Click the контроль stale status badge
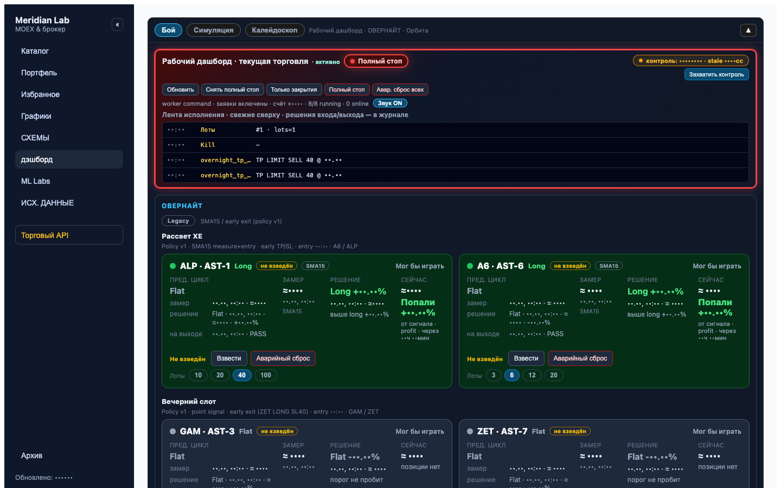Viewport: 781px width, 488px height. (691, 61)
